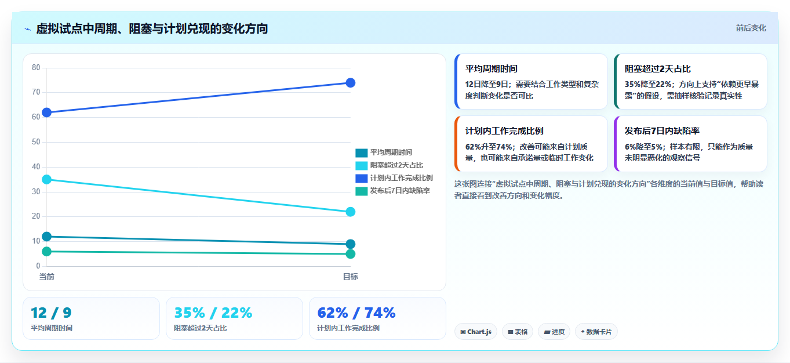Click the 6 data point at 当前
The image size is (790, 363).
(x=46, y=252)
